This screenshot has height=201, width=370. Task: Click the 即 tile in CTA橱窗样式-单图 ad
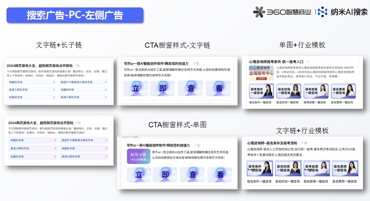pyautogui.click(x=164, y=175)
